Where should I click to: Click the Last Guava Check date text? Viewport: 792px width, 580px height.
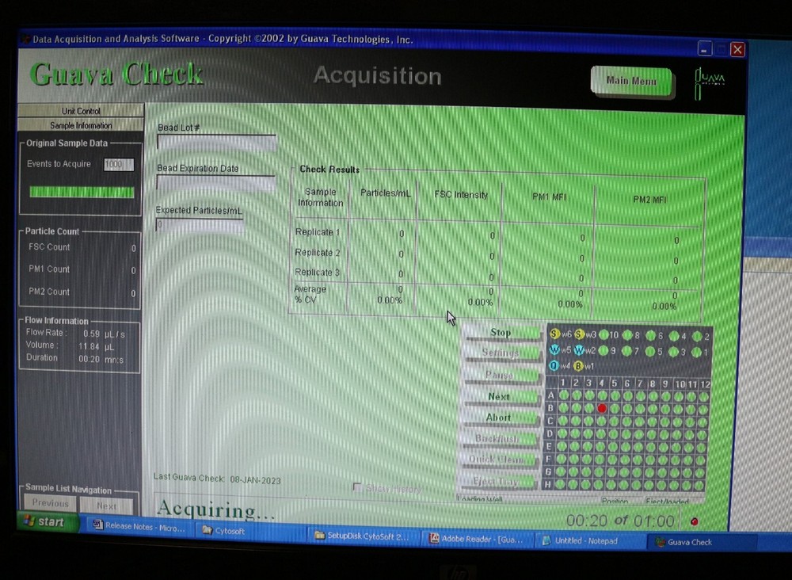pos(217,479)
